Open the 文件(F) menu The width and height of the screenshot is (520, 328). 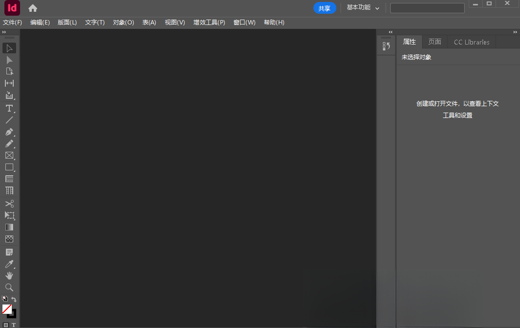pyautogui.click(x=12, y=23)
